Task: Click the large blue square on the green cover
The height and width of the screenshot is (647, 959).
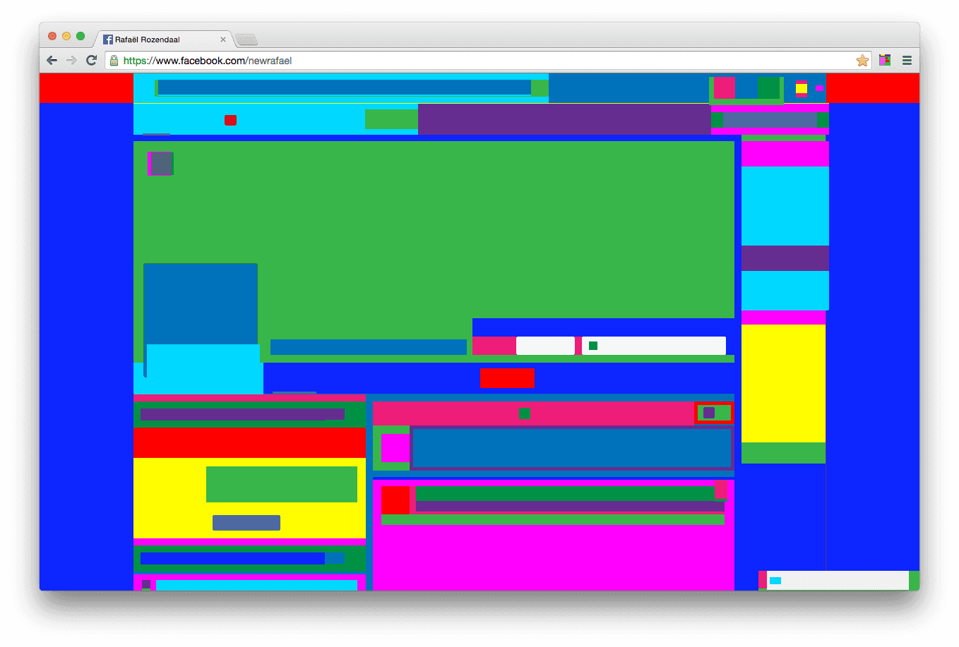Action: [x=201, y=304]
